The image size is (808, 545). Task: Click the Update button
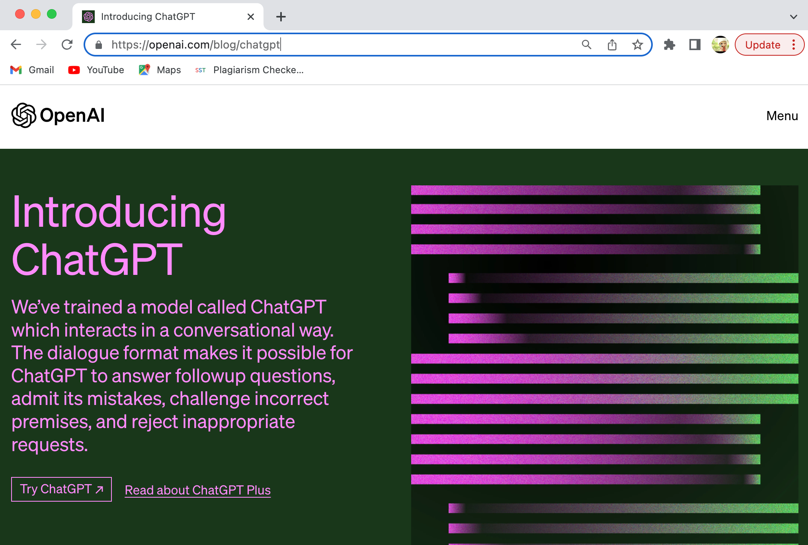763,45
